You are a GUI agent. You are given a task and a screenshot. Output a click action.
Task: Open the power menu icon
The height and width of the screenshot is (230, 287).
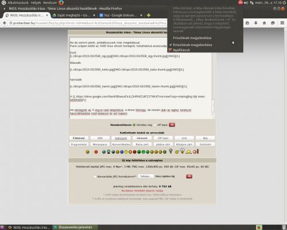284,3
